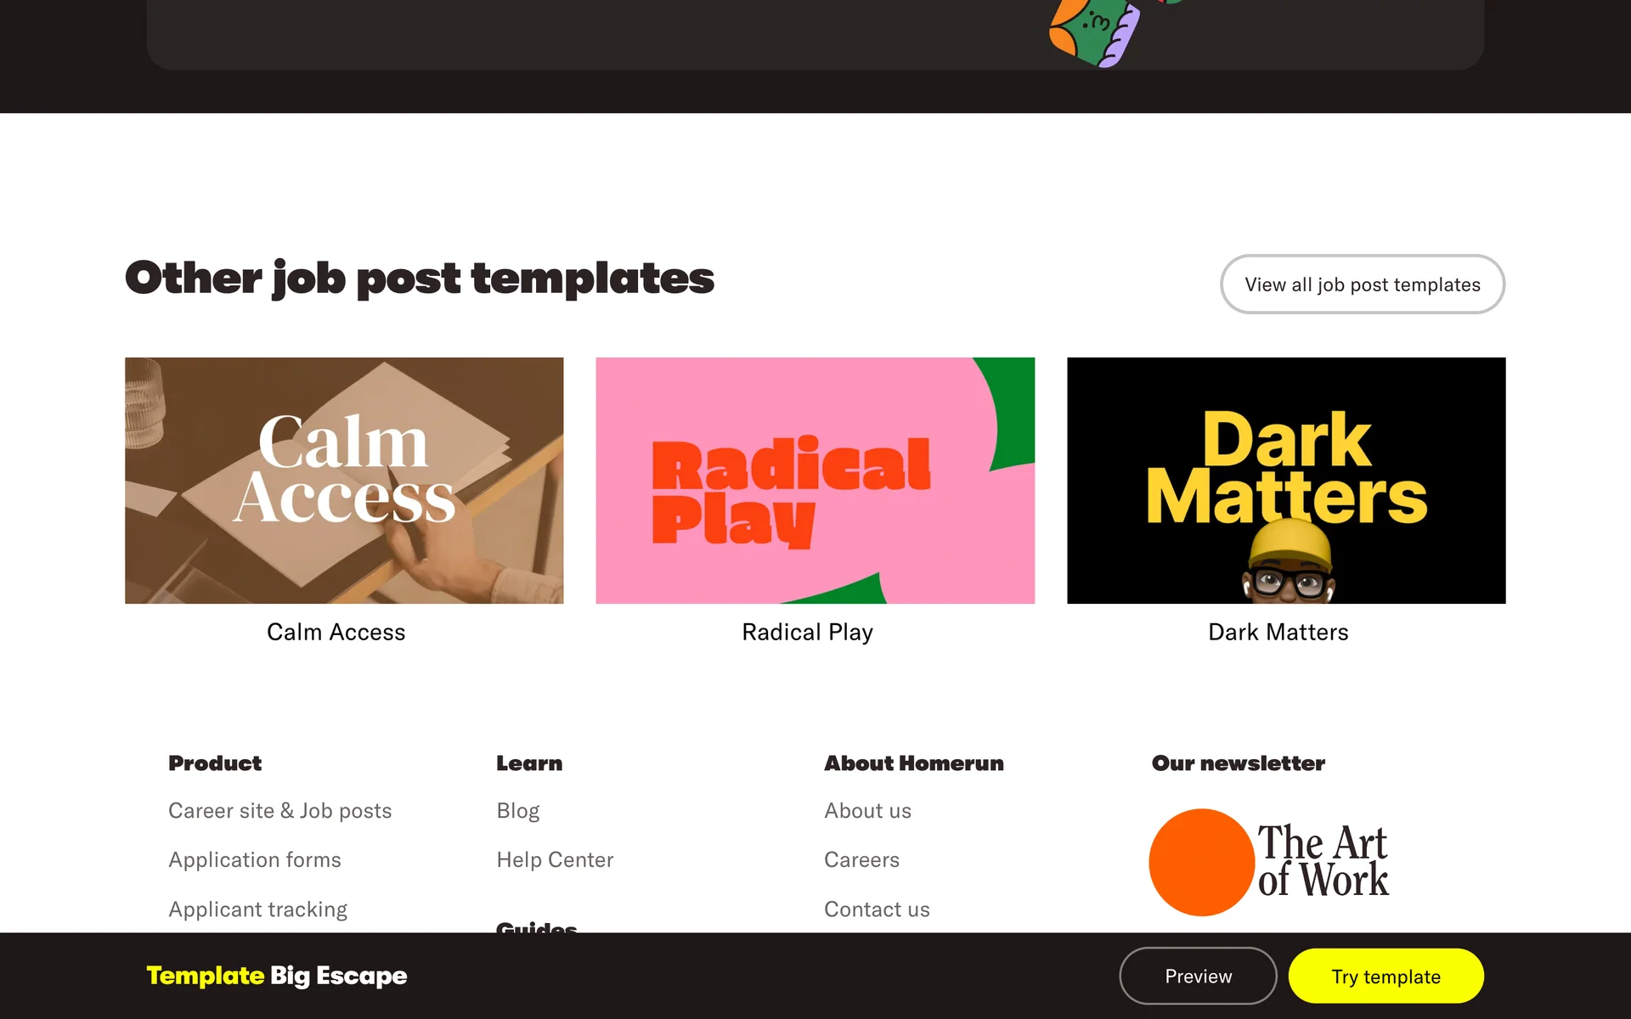This screenshot has height=1019, width=1631.
Task: Click the About us footer link
Action: point(867,811)
